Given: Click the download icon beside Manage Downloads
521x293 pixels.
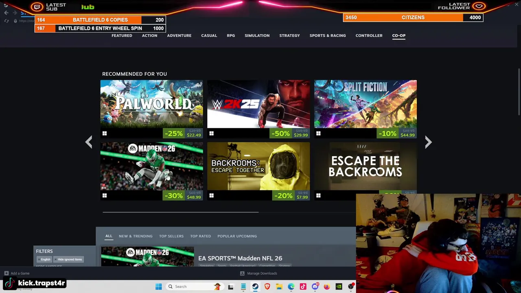Looking at the screenshot, I should (242, 273).
